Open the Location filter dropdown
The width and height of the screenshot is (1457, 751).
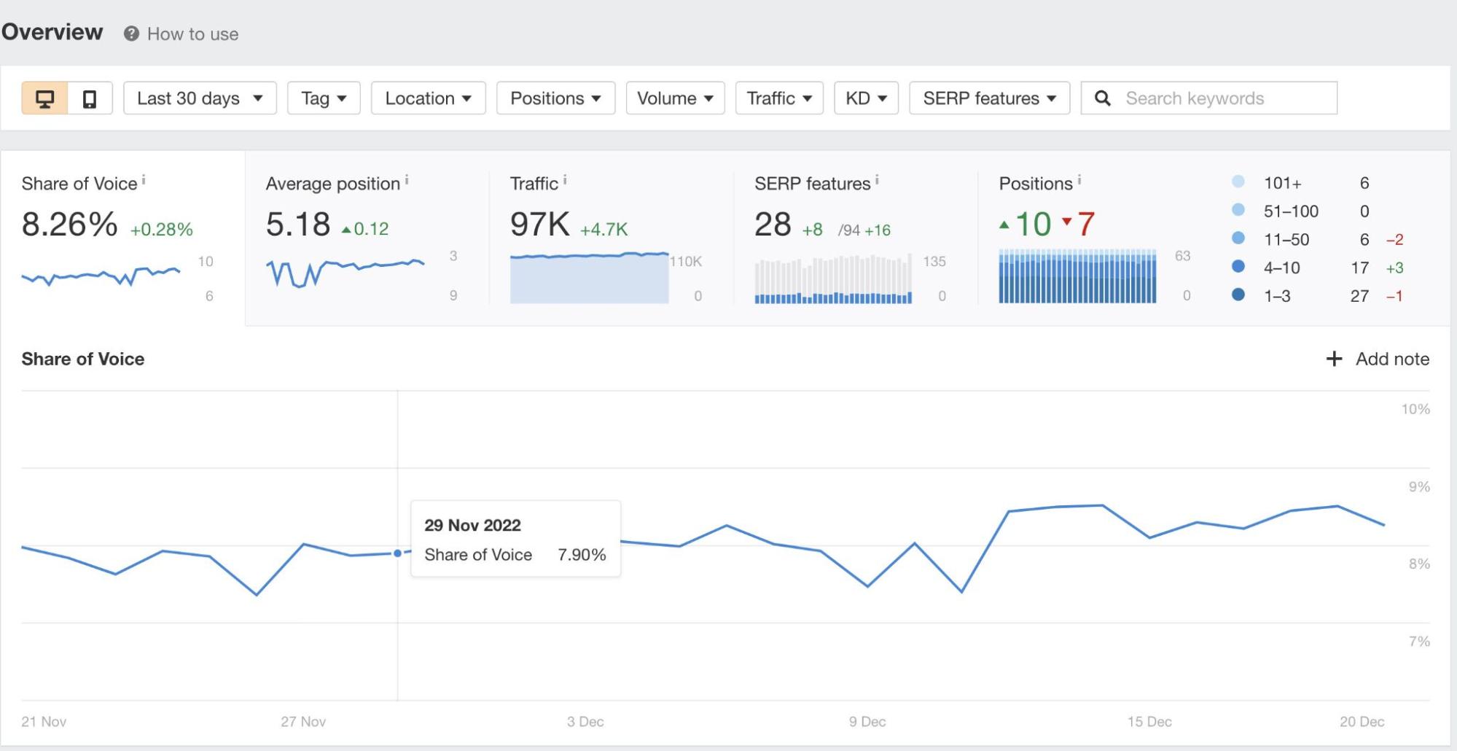[x=429, y=98]
